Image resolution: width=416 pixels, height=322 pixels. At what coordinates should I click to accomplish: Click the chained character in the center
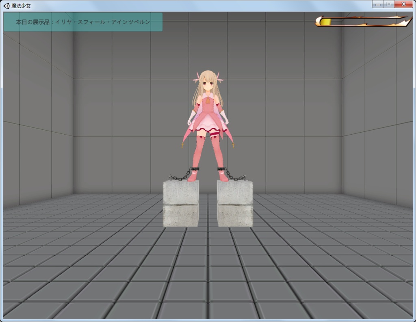[x=208, y=126]
